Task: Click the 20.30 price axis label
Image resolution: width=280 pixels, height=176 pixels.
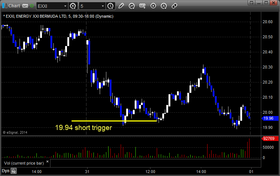Action: point(267,67)
